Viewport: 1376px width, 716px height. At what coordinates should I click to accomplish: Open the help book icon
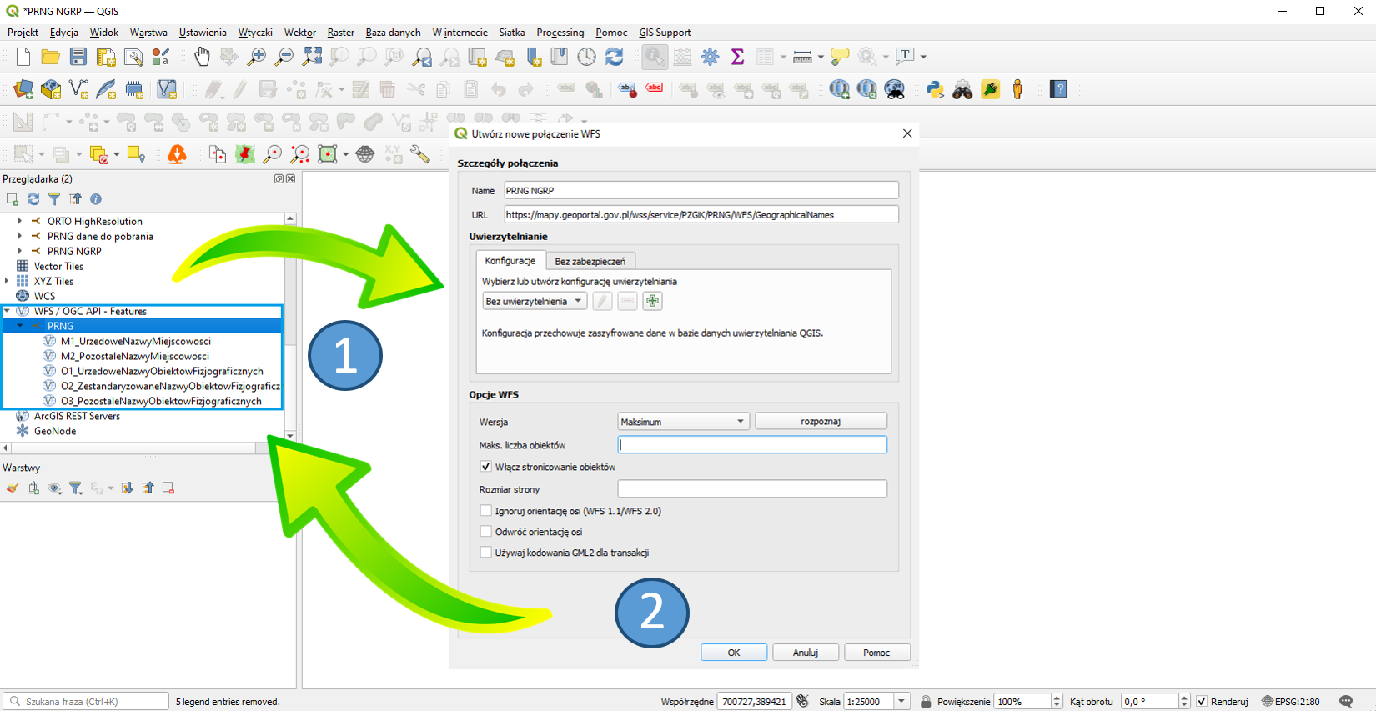pos(1058,89)
